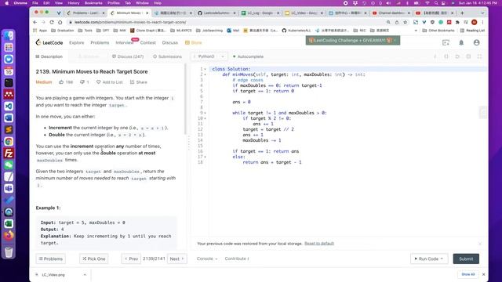This screenshot has height=282, width=502.
Task: Expand the bookmarks overflow chevron
Action: coord(416,31)
